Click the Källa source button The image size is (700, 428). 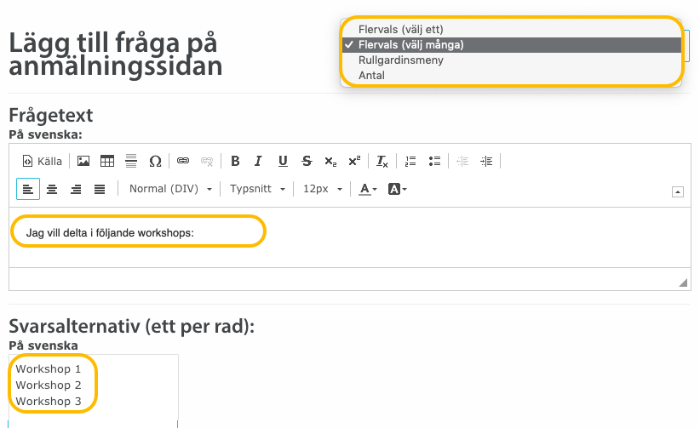[42, 161]
